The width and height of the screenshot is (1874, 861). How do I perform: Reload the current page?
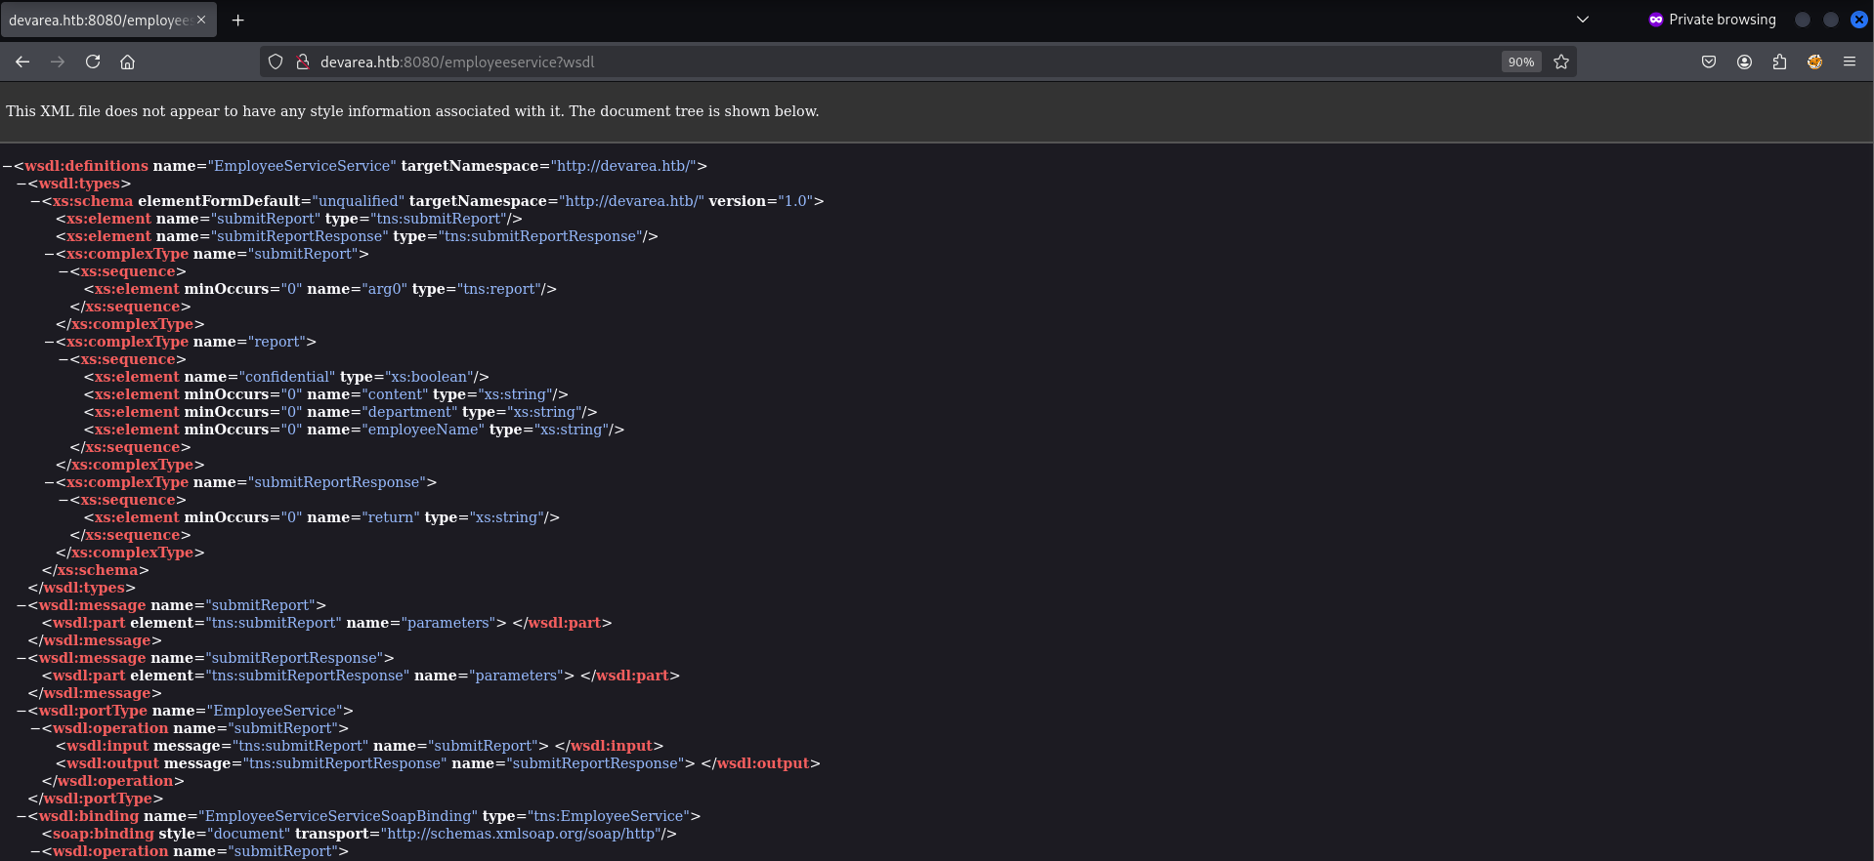(x=93, y=61)
